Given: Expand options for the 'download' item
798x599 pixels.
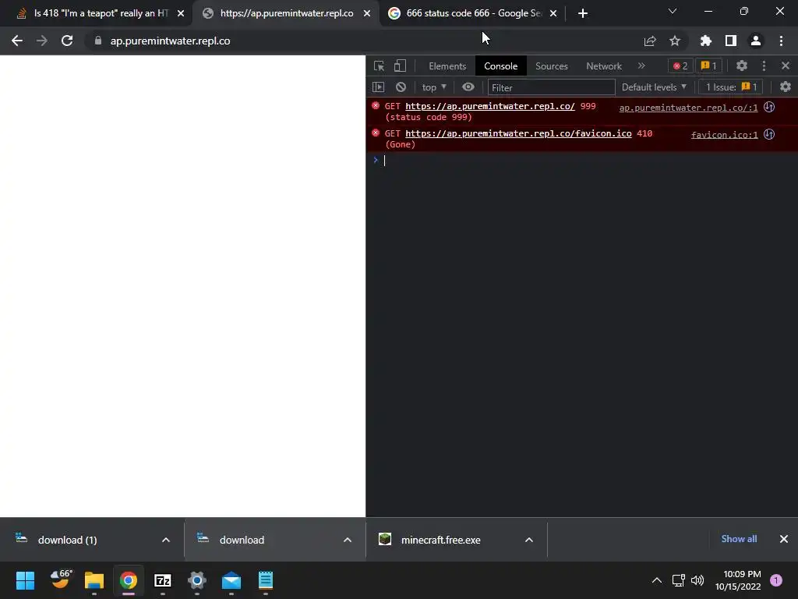Looking at the screenshot, I should click(x=348, y=540).
